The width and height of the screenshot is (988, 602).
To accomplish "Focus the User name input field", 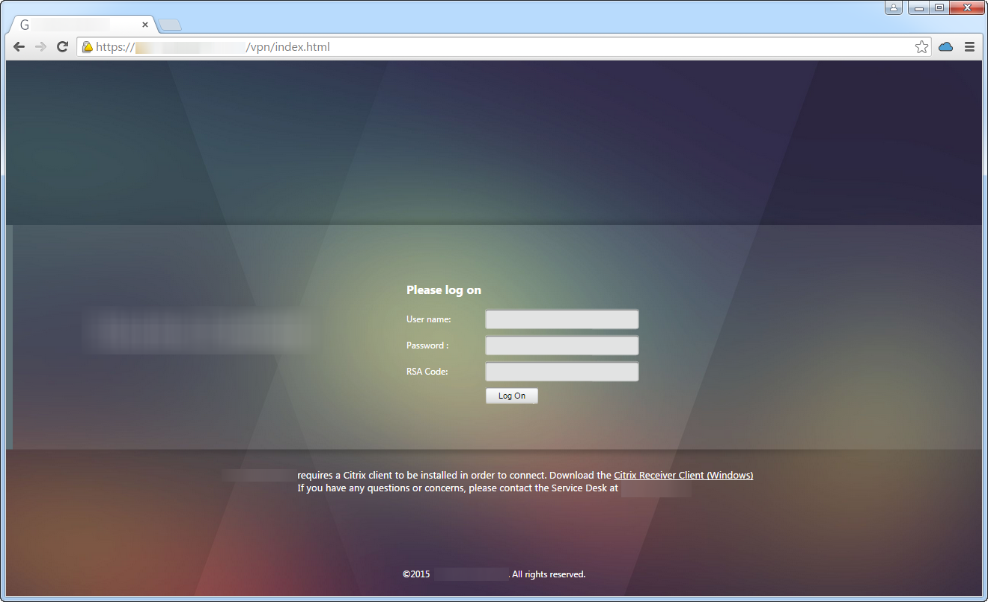I will (561, 319).
